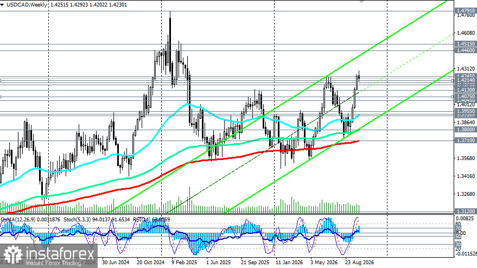Screen dimensions: 477x268
Task: Click the 20 Oct 2024 date label
Action: point(150,262)
